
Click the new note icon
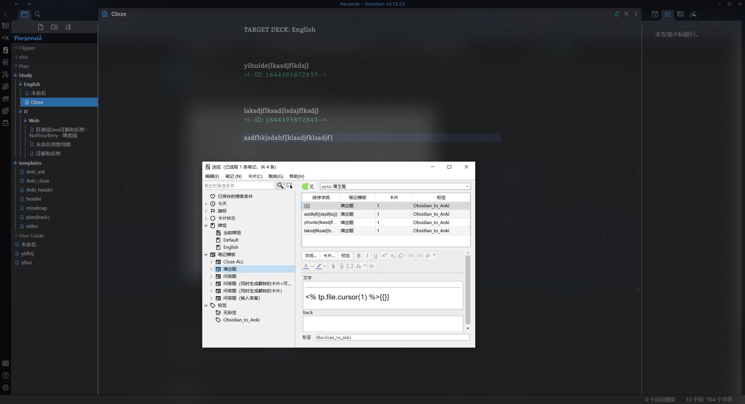coord(40,27)
